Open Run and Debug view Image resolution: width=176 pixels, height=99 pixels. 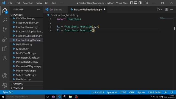click(5, 39)
